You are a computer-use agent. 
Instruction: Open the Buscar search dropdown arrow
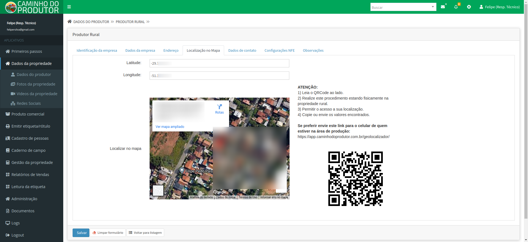pos(433,7)
